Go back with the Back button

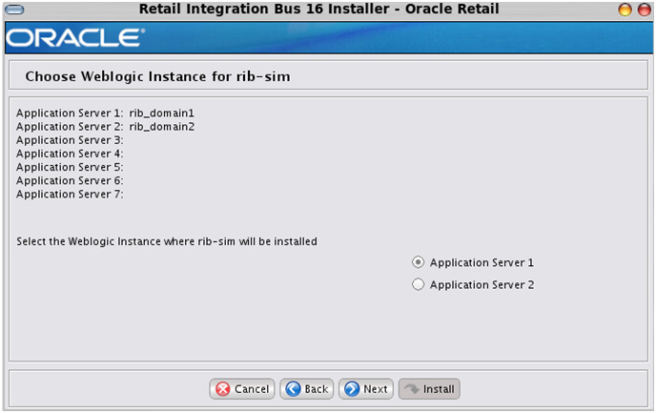pyautogui.click(x=307, y=389)
